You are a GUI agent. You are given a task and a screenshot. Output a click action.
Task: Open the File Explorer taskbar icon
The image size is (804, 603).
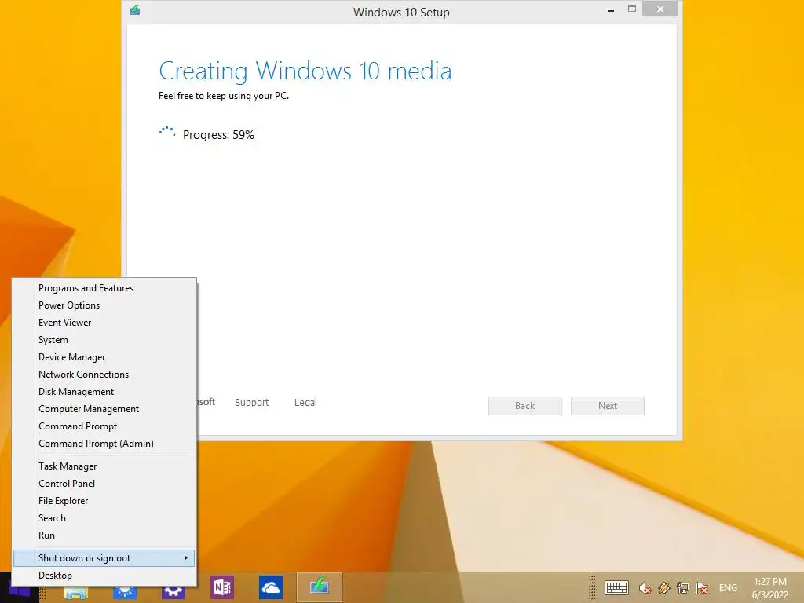point(76,593)
